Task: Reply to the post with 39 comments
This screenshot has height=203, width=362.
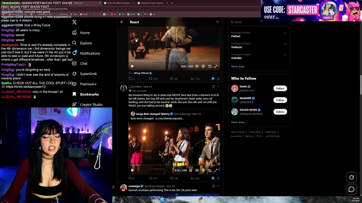Action: 132,79
